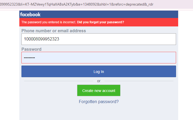The image size is (193, 120).
Task: Click the white page margin left of form
Action: pyautogui.click(x=10, y=66)
